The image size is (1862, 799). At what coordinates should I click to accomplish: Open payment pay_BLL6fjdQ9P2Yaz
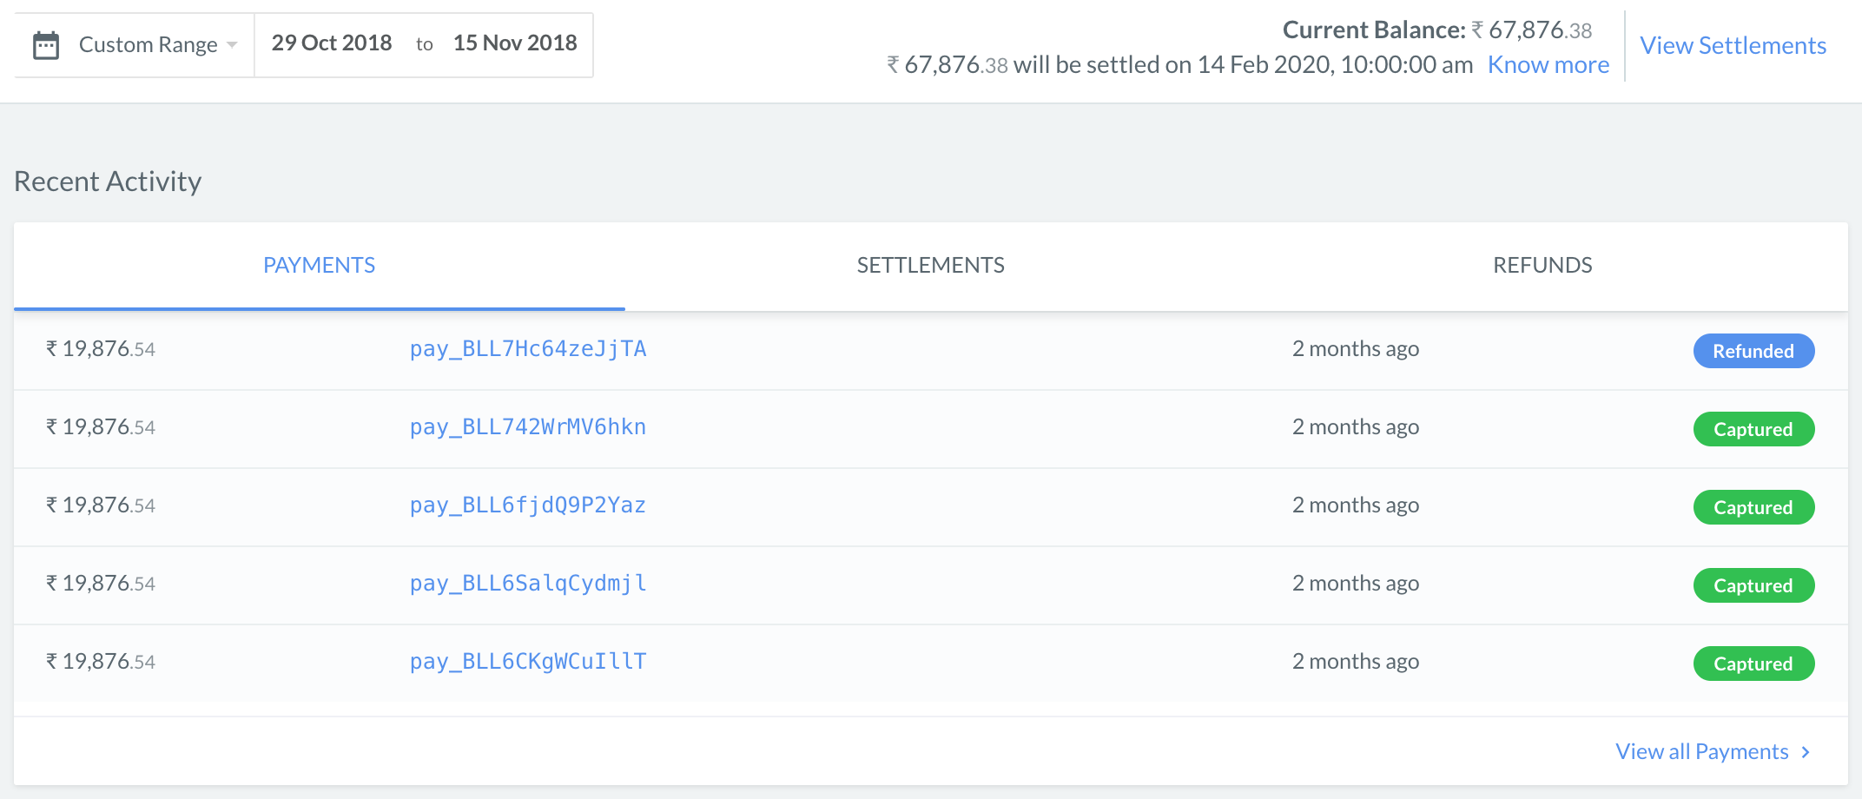tap(528, 505)
